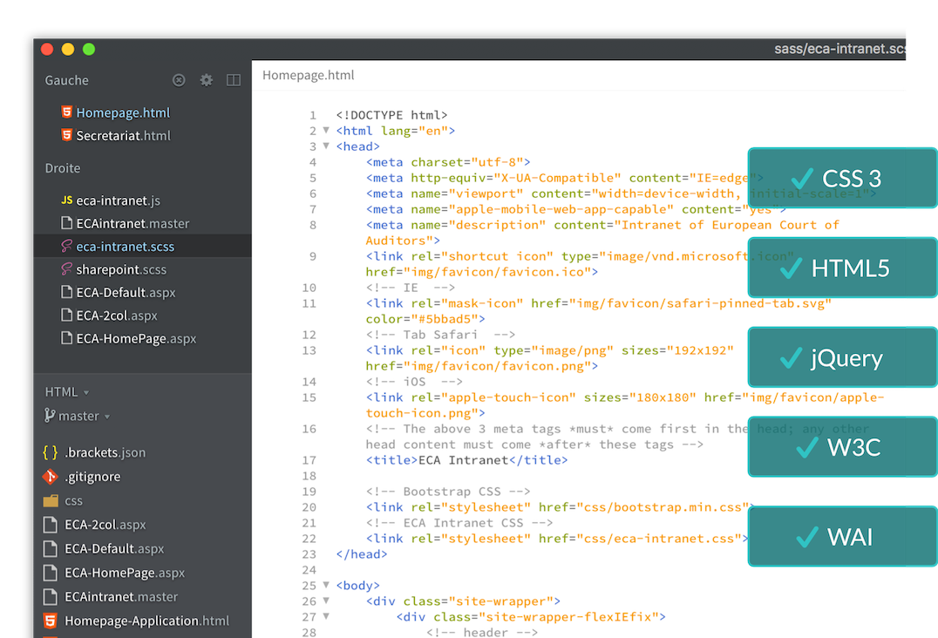Open the working files gear settings

coord(206,80)
